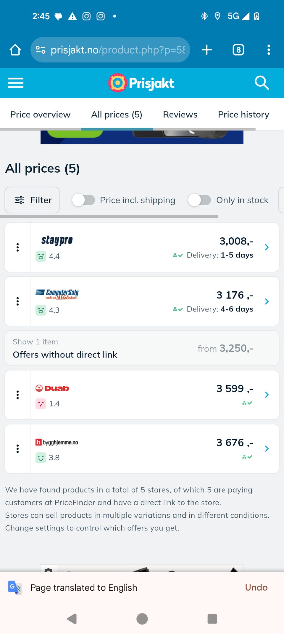Open the Prisjakt hamburger menu

point(16,83)
